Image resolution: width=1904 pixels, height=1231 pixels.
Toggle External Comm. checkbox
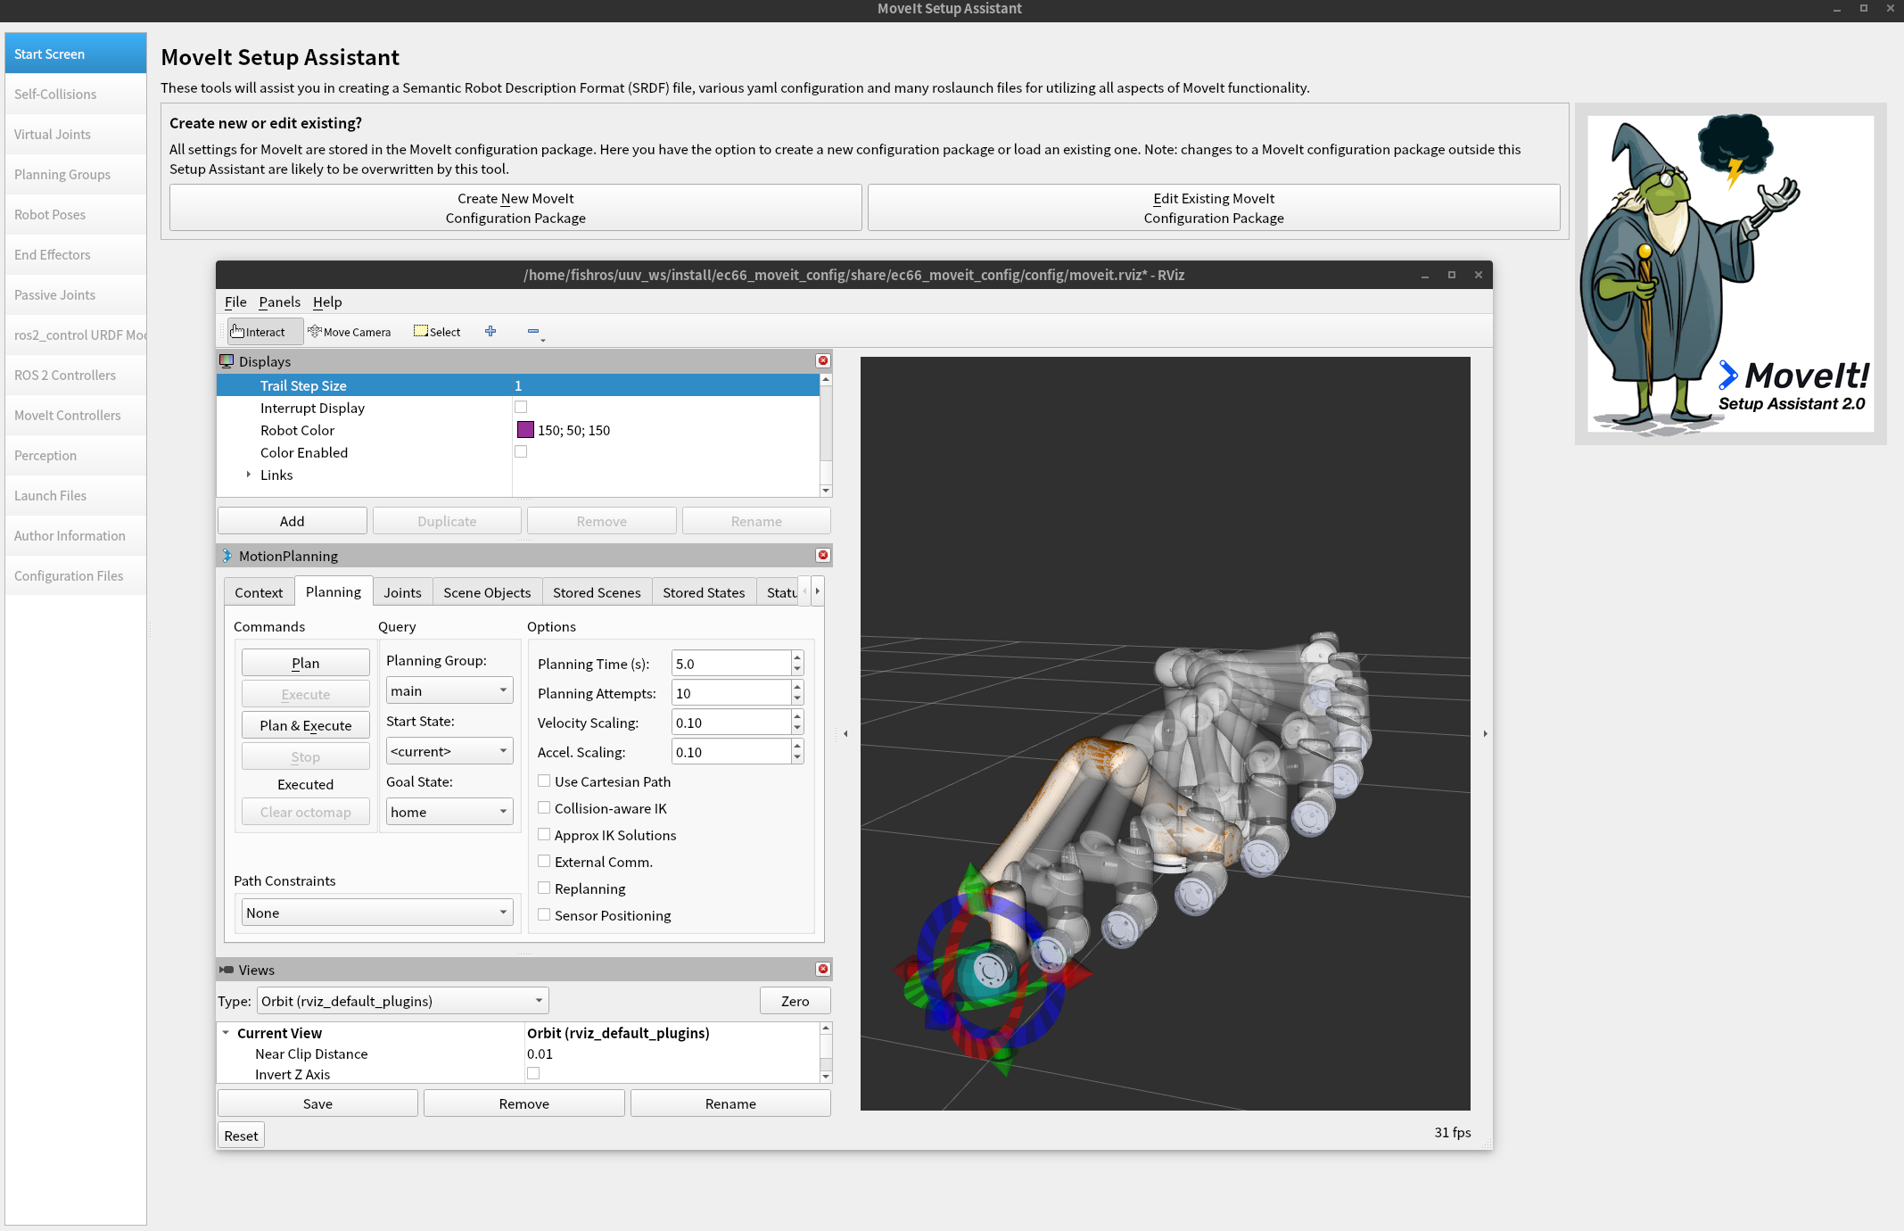(544, 861)
